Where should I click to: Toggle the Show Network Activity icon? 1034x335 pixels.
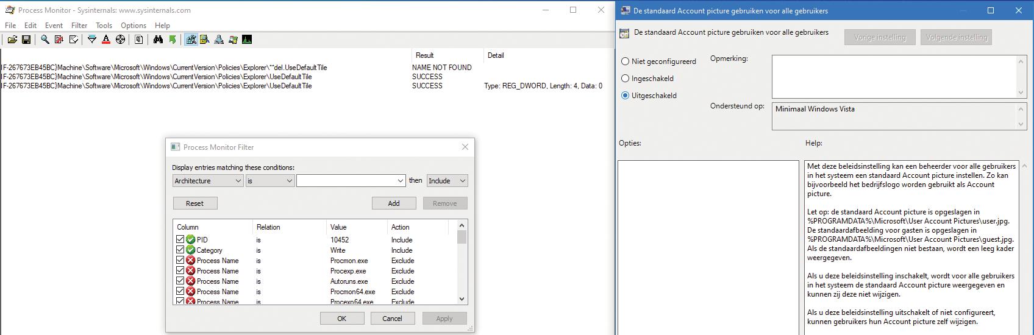coord(219,40)
